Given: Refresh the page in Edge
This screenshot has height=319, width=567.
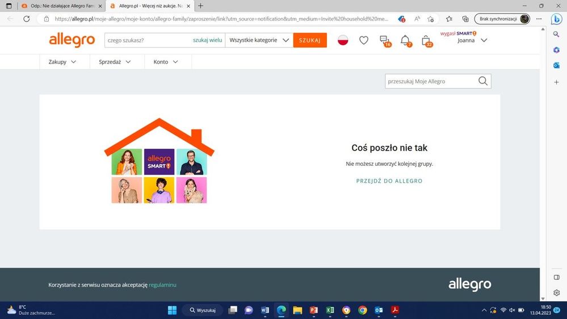Looking at the screenshot, I should (x=27, y=19).
